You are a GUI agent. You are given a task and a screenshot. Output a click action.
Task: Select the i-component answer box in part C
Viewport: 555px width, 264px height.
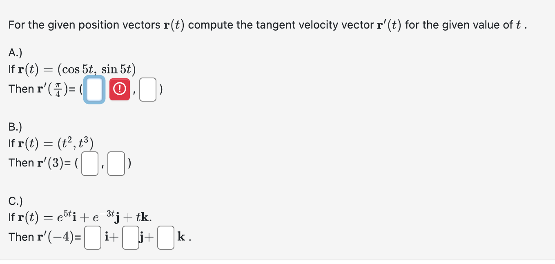pos(92,237)
